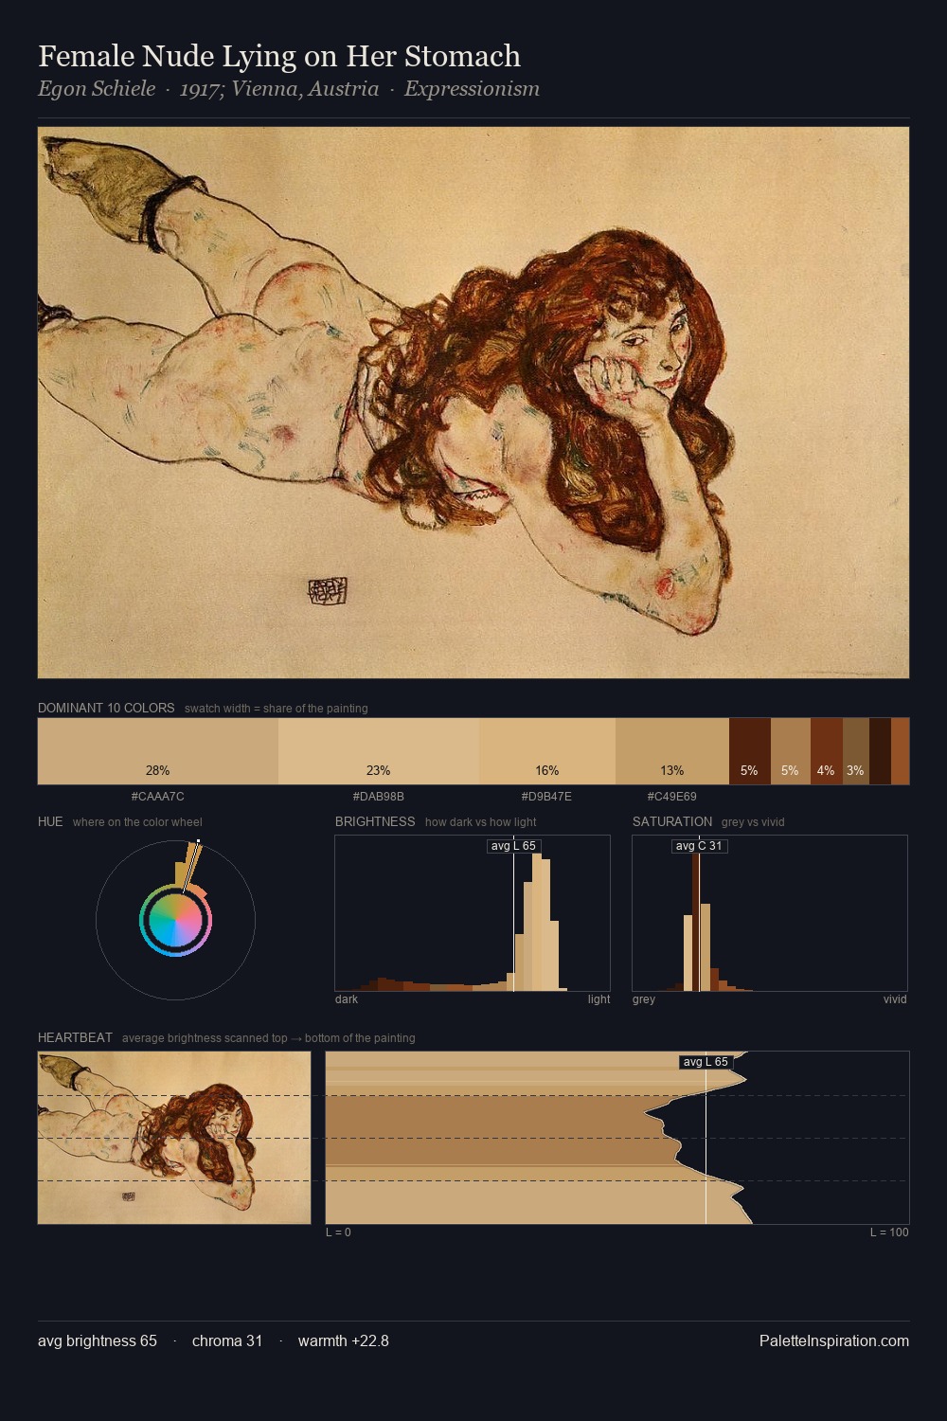The image size is (947, 1421).
Task: Click the footer text warmth +22.8
Action: (344, 1340)
